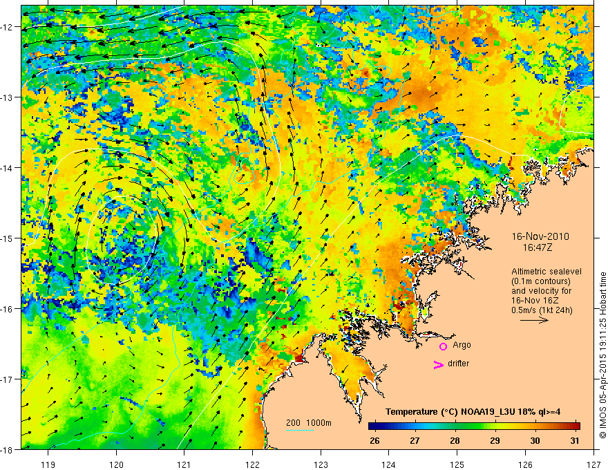This screenshot has width=608, height=470.
Task: Click the longitude axis label 124
Action: coord(389,464)
